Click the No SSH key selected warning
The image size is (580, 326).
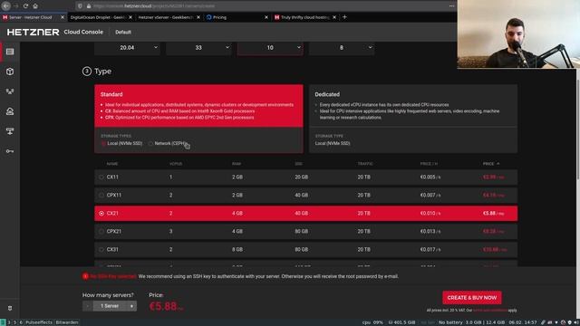(113, 276)
